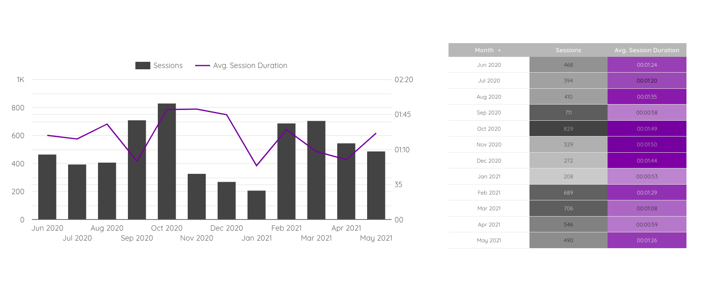
Task: Select the Dec 2020 bar in chart
Action: (x=226, y=200)
